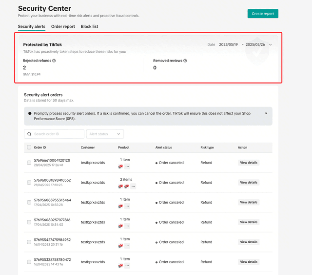Click more products ellipsis for order 576956080257077816
This screenshot has height=275, width=312.
click(x=127, y=226)
